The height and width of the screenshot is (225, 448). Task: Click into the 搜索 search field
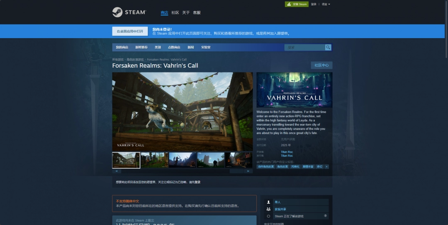tap(304, 48)
